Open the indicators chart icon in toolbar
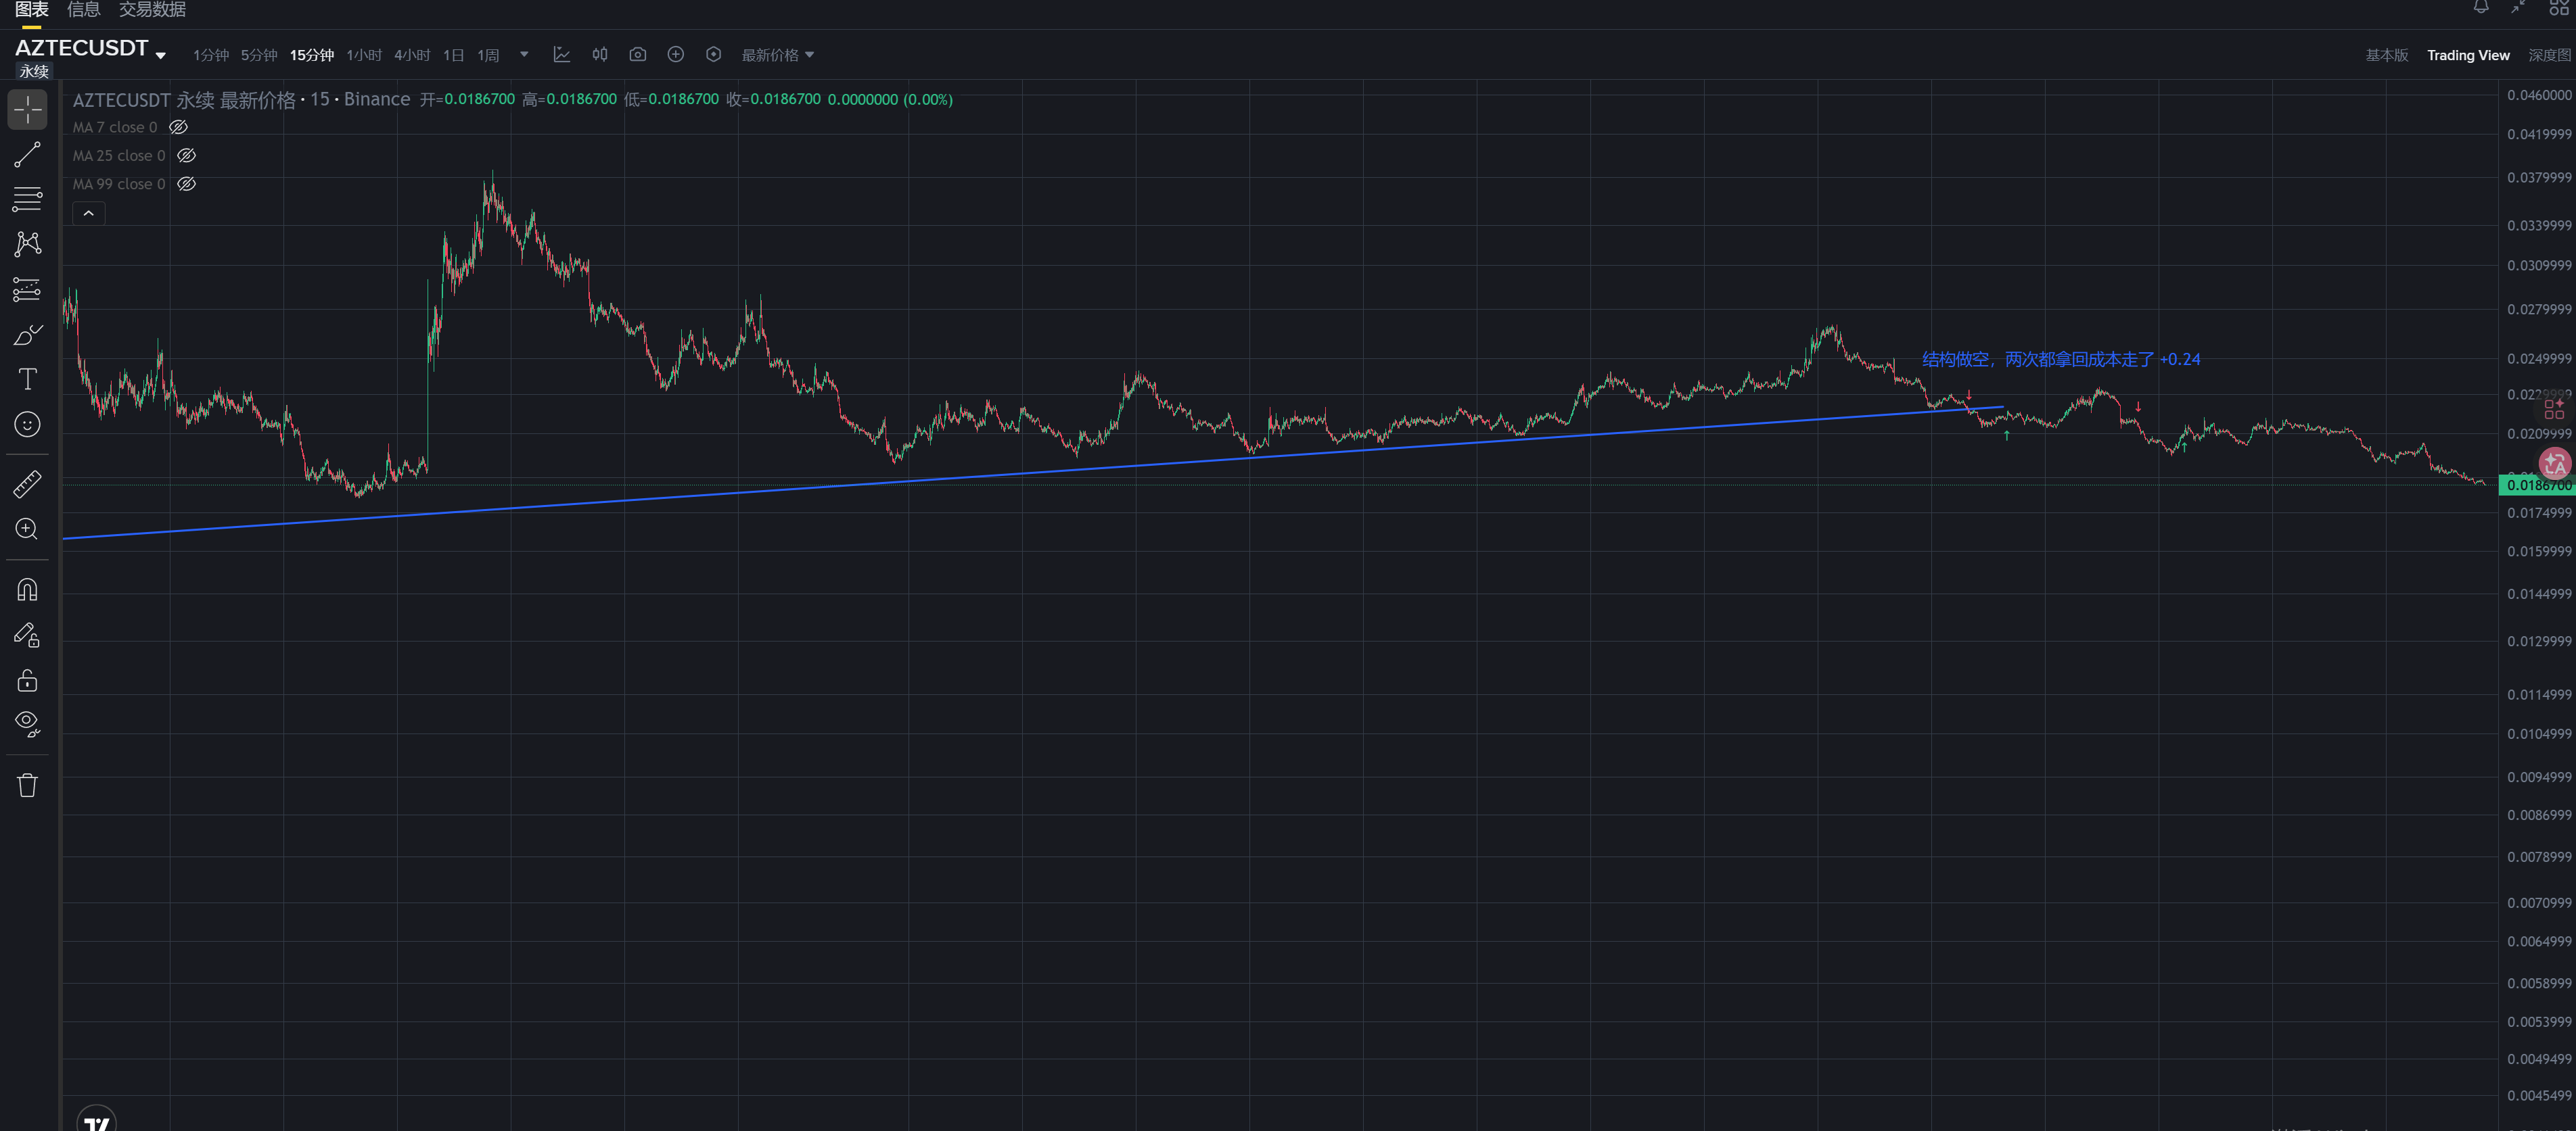Viewport: 2576px width, 1131px height. coord(562,55)
